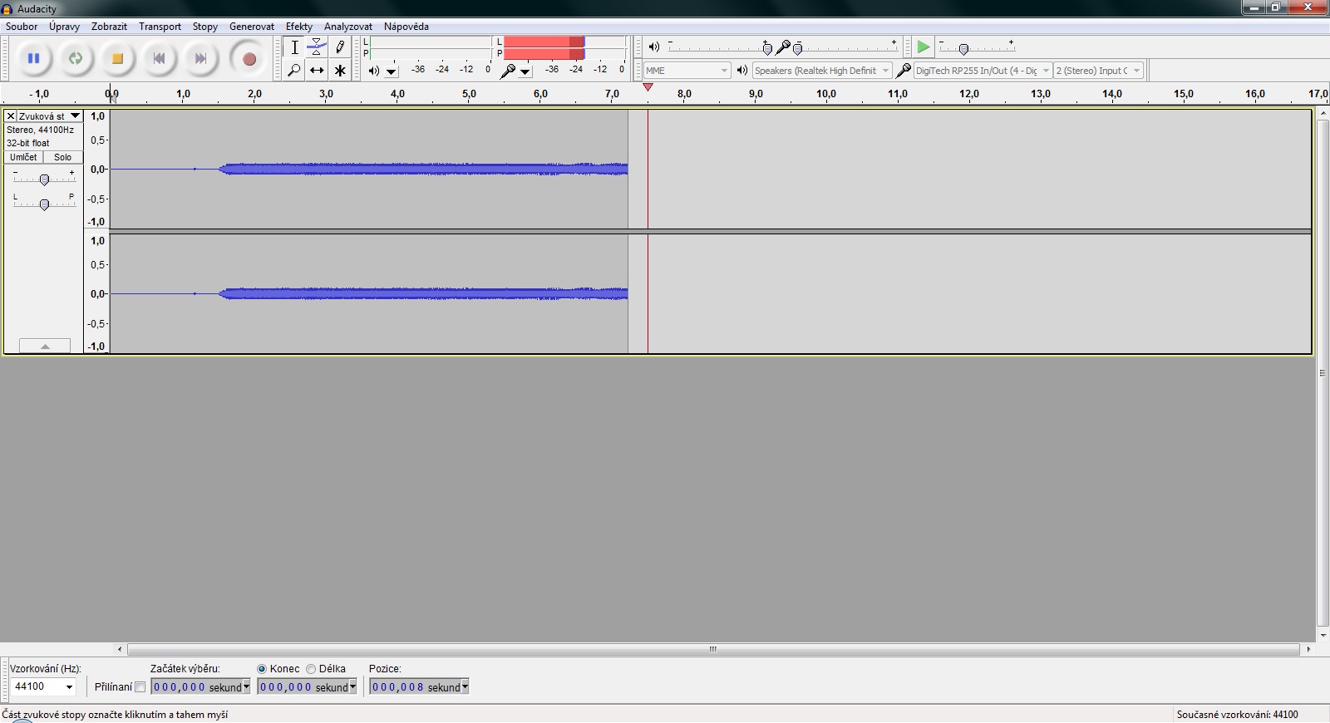Select the Délka radio button
This screenshot has width=1330, height=723.
[311, 669]
